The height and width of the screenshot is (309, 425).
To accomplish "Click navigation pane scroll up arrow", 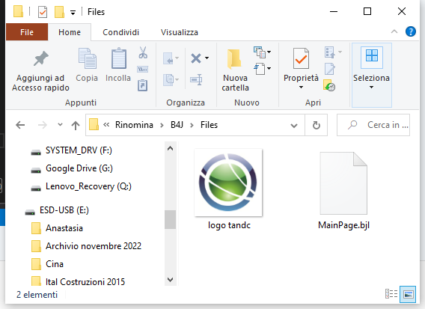I will tap(170, 148).
